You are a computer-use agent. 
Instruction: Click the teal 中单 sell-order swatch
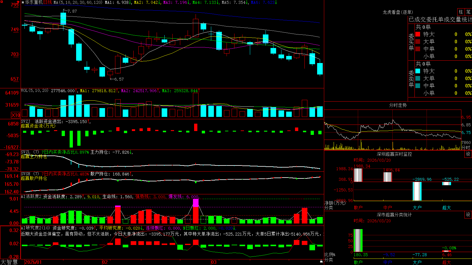point(418,86)
